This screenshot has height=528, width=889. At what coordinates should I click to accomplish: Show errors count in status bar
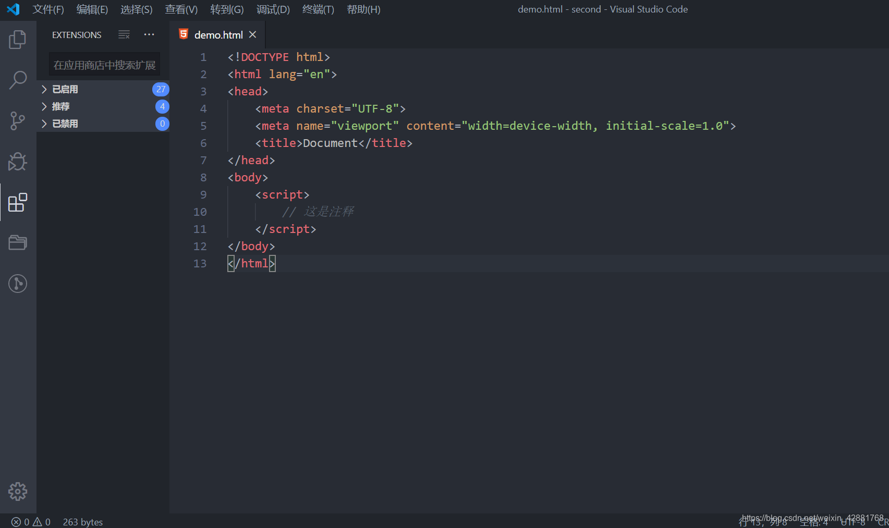pos(20,522)
